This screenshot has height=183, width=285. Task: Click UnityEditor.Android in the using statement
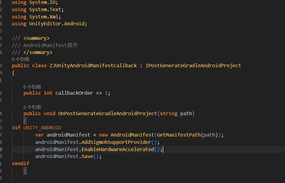coord(57,24)
